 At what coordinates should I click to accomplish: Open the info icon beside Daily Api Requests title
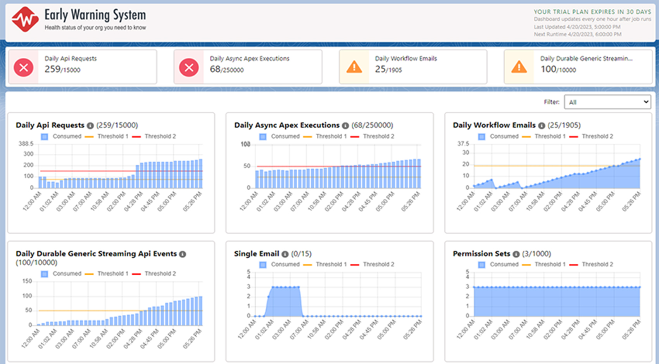(90, 125)
